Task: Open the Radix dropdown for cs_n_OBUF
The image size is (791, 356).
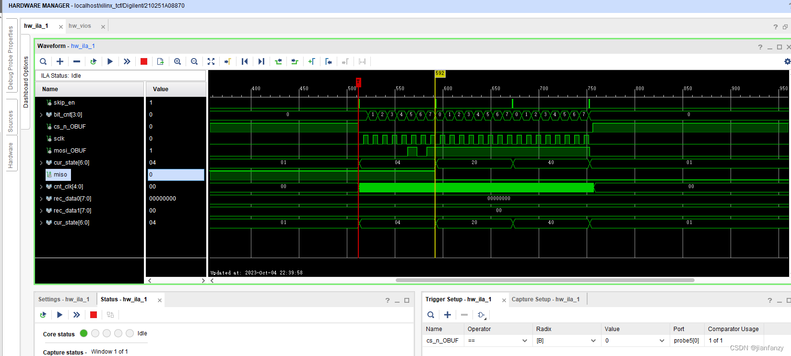Action: [593, 341]
